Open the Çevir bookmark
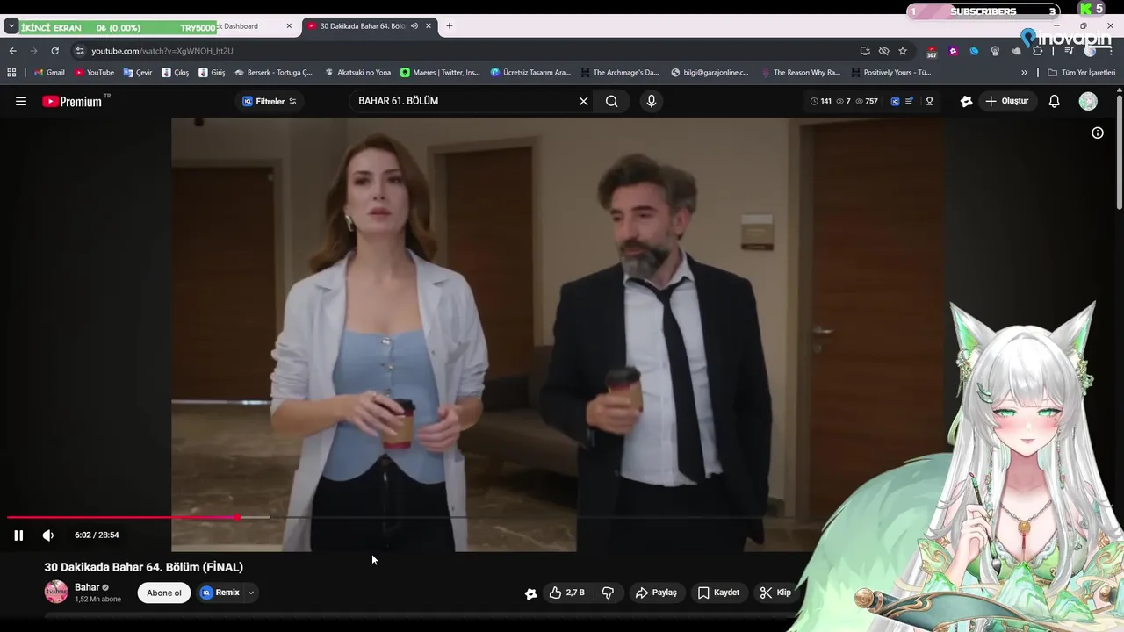The image size is (1124, 632). [x=138, y=73]
